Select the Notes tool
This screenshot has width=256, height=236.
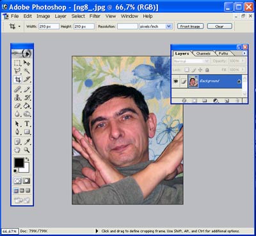[17, 142]
